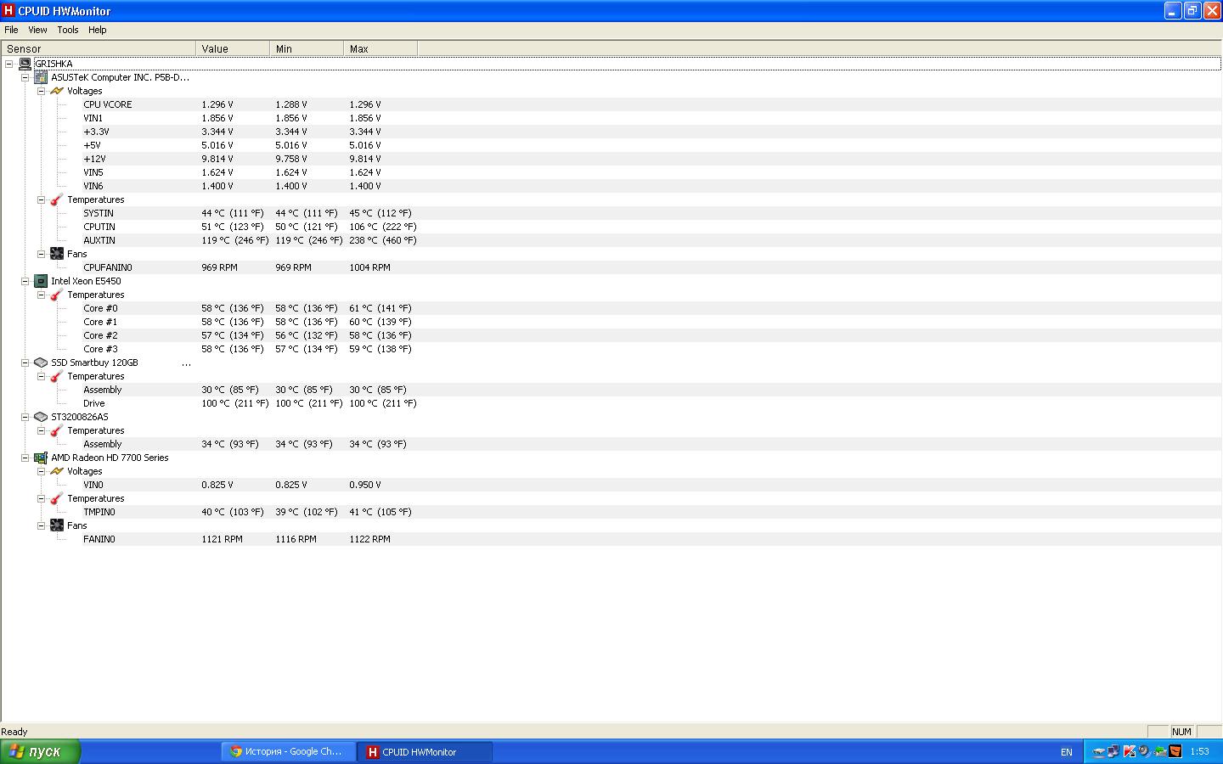1223x764 pixels.
Task: Open the Windows Start button
Action: 40,751
